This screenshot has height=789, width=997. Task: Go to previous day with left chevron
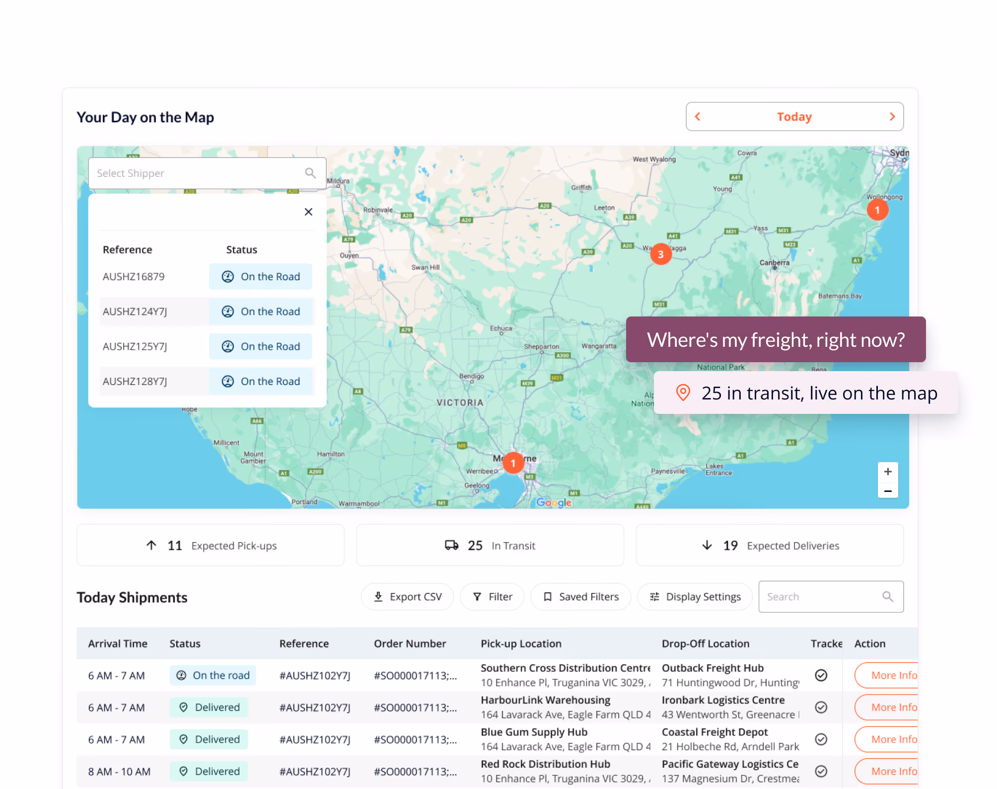pos(697,117)
